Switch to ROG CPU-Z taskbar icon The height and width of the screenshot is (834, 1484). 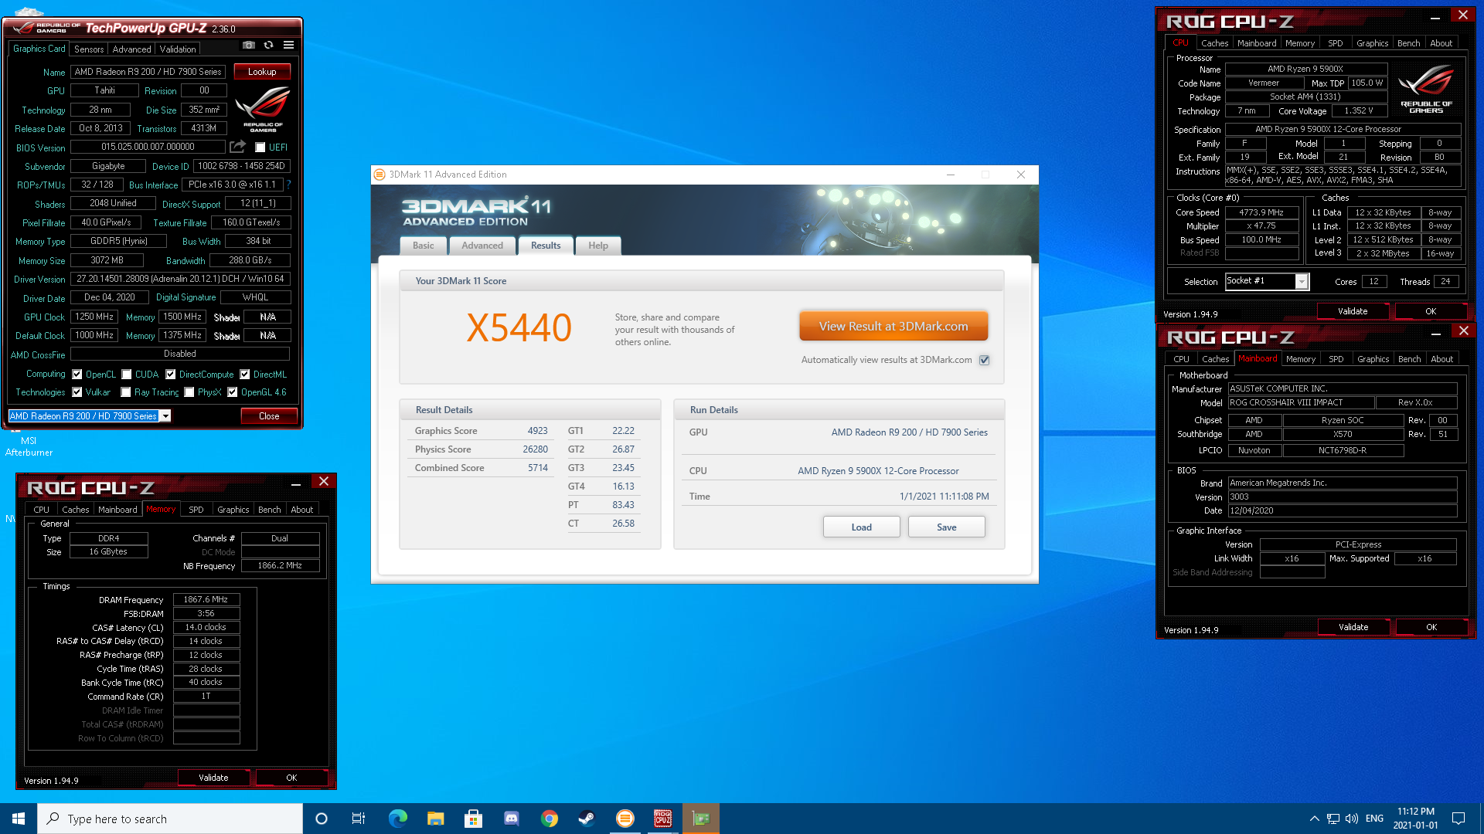pyautogui.click(x=662, y=819)
